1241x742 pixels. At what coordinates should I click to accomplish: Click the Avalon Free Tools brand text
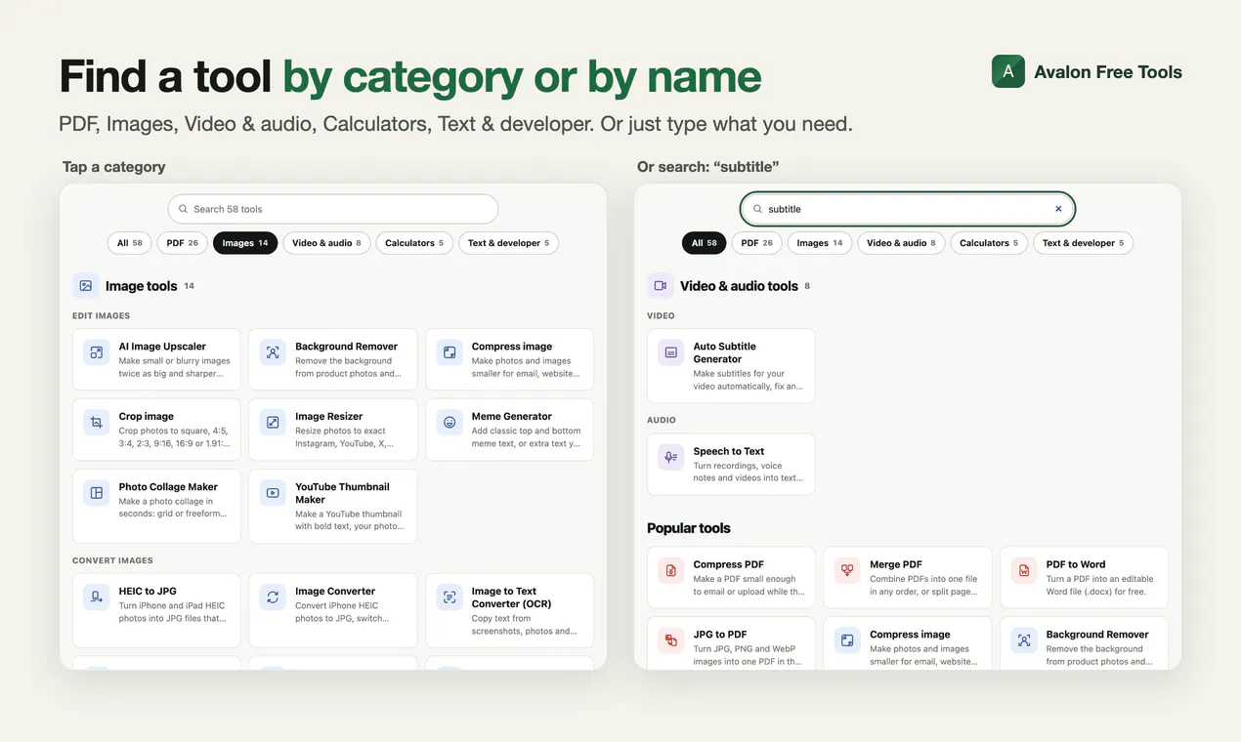1108,72
